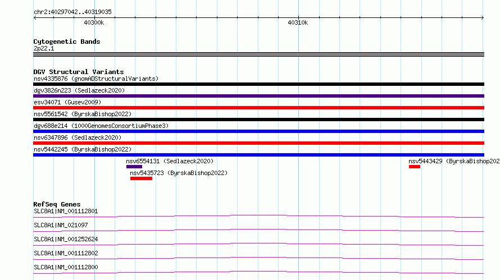The image size is (500, 280).
Task: Click the black bar under nsv5561542
Action: point(258,120)
